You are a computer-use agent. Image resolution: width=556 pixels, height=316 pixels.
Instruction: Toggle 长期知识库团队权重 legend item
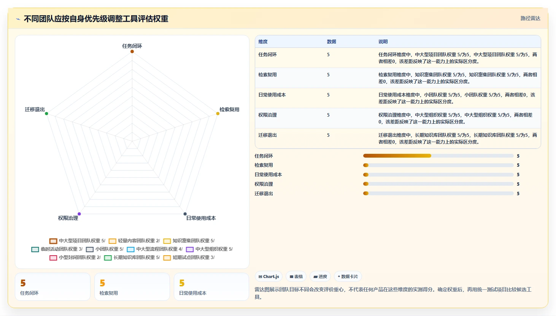click(132, 258)
